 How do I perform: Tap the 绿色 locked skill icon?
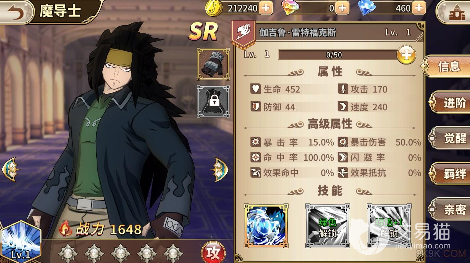point(328,226)
